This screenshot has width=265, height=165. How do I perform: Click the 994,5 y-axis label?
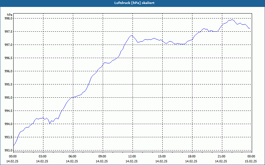coord(8,111)
